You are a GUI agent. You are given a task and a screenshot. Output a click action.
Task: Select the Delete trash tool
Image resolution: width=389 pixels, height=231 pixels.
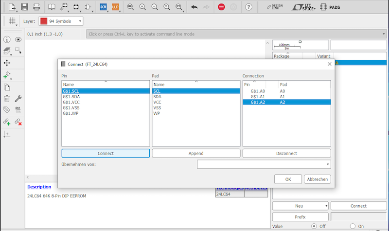(7, 99)
